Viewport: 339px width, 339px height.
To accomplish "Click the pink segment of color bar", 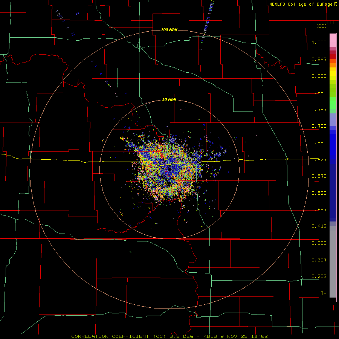I will tap(333, 40).
